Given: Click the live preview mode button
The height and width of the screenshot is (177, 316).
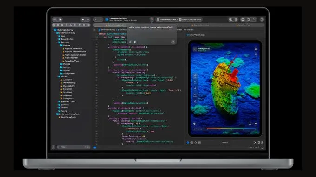Looking at the screenshot, I should pos(188,142).
